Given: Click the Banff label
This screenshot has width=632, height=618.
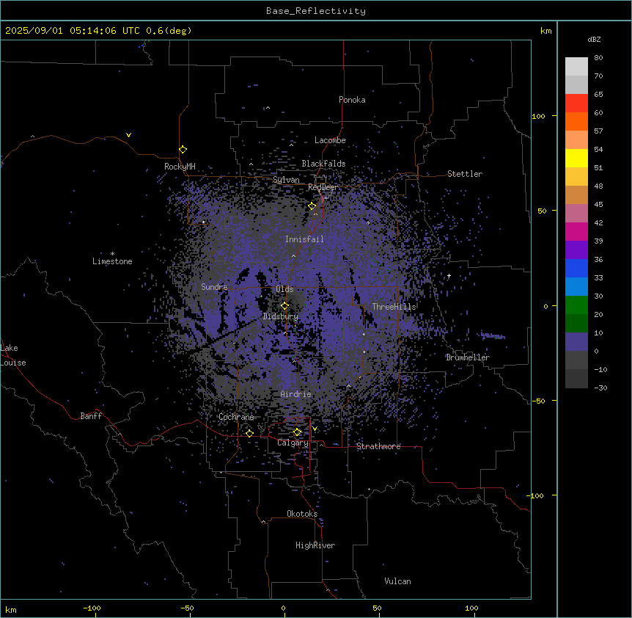Looking at the screenshot, I should pyautogui.click(x=91, y=416).
